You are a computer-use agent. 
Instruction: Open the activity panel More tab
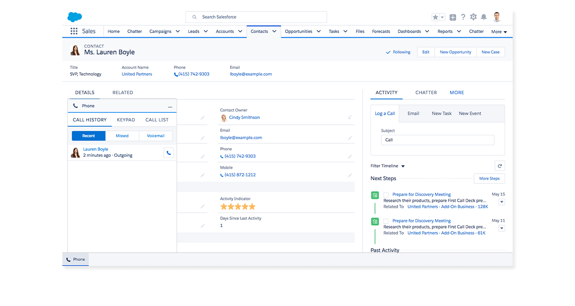point(457,93)
